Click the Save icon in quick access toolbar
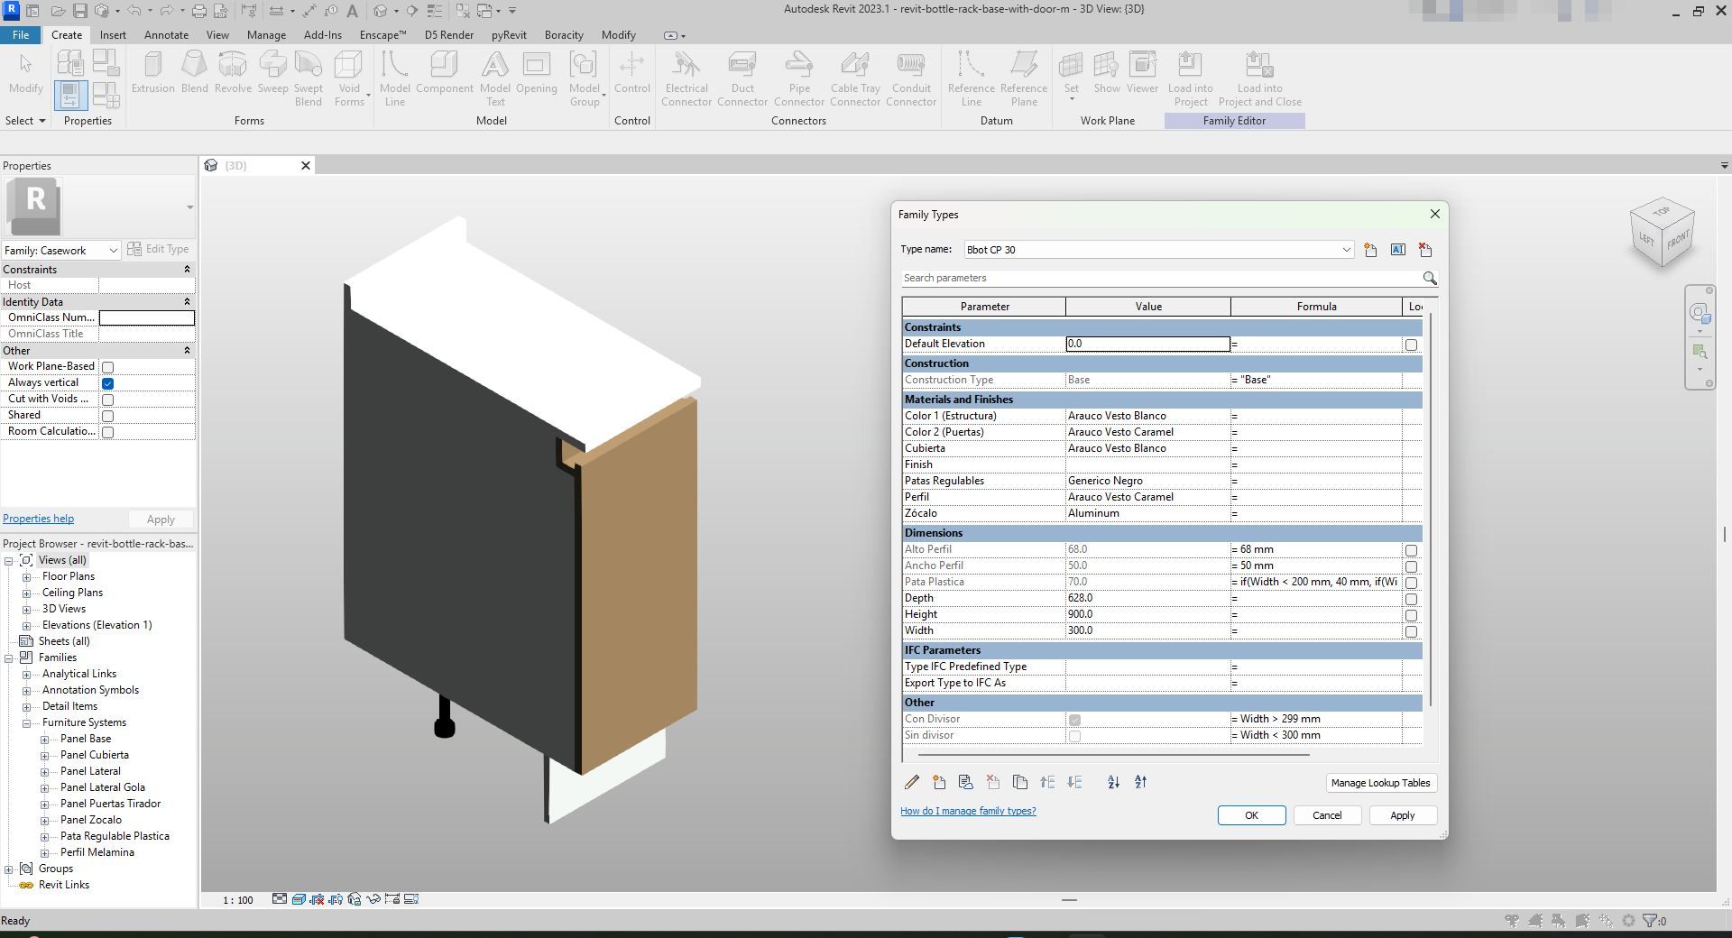Viewport: 1732px width, 938px height. point(80,11)
